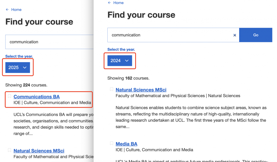This screenshot has width=277, height=162.
Task: Focus the right communication search field
Action: (x=173, y=35)
